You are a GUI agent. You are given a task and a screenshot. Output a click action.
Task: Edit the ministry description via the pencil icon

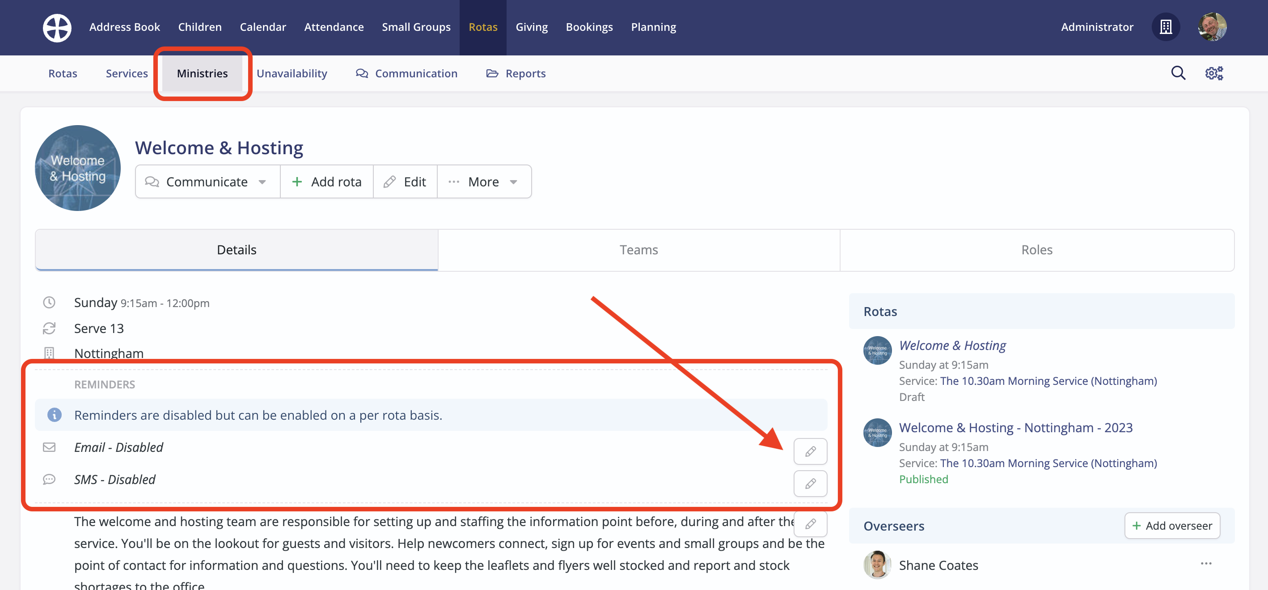tap(810, 524)
